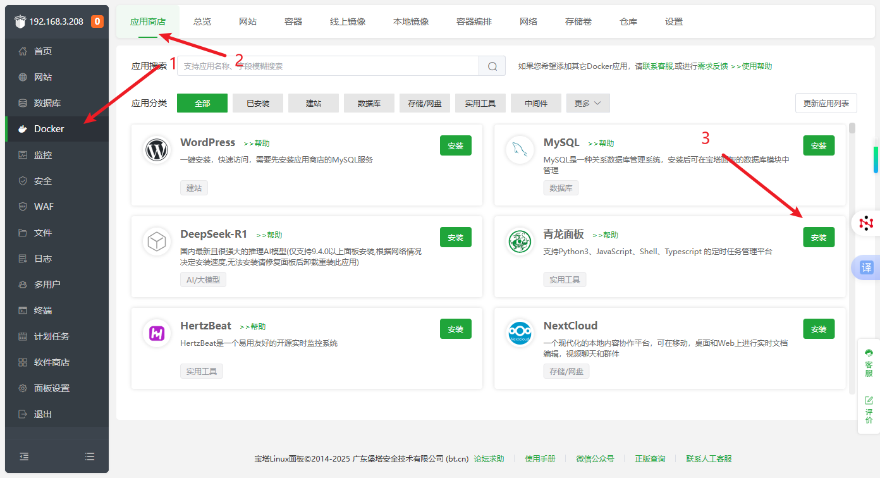Select the 全部 category filter
The width and height of the screenshot is (880, 478).
point(202,103)
